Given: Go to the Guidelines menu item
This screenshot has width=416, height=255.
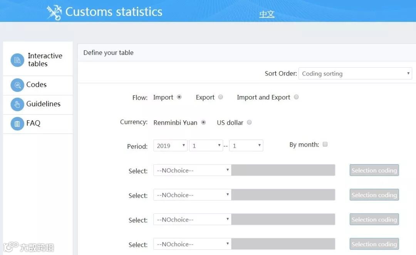Looking at the screenshot, I should tap(43, 104).
